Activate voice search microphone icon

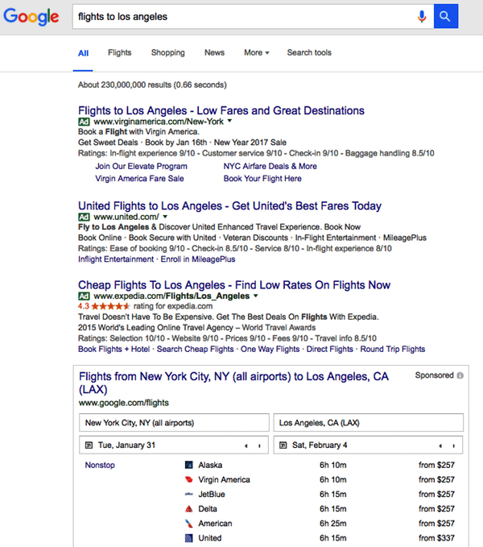tap(422, 16)
